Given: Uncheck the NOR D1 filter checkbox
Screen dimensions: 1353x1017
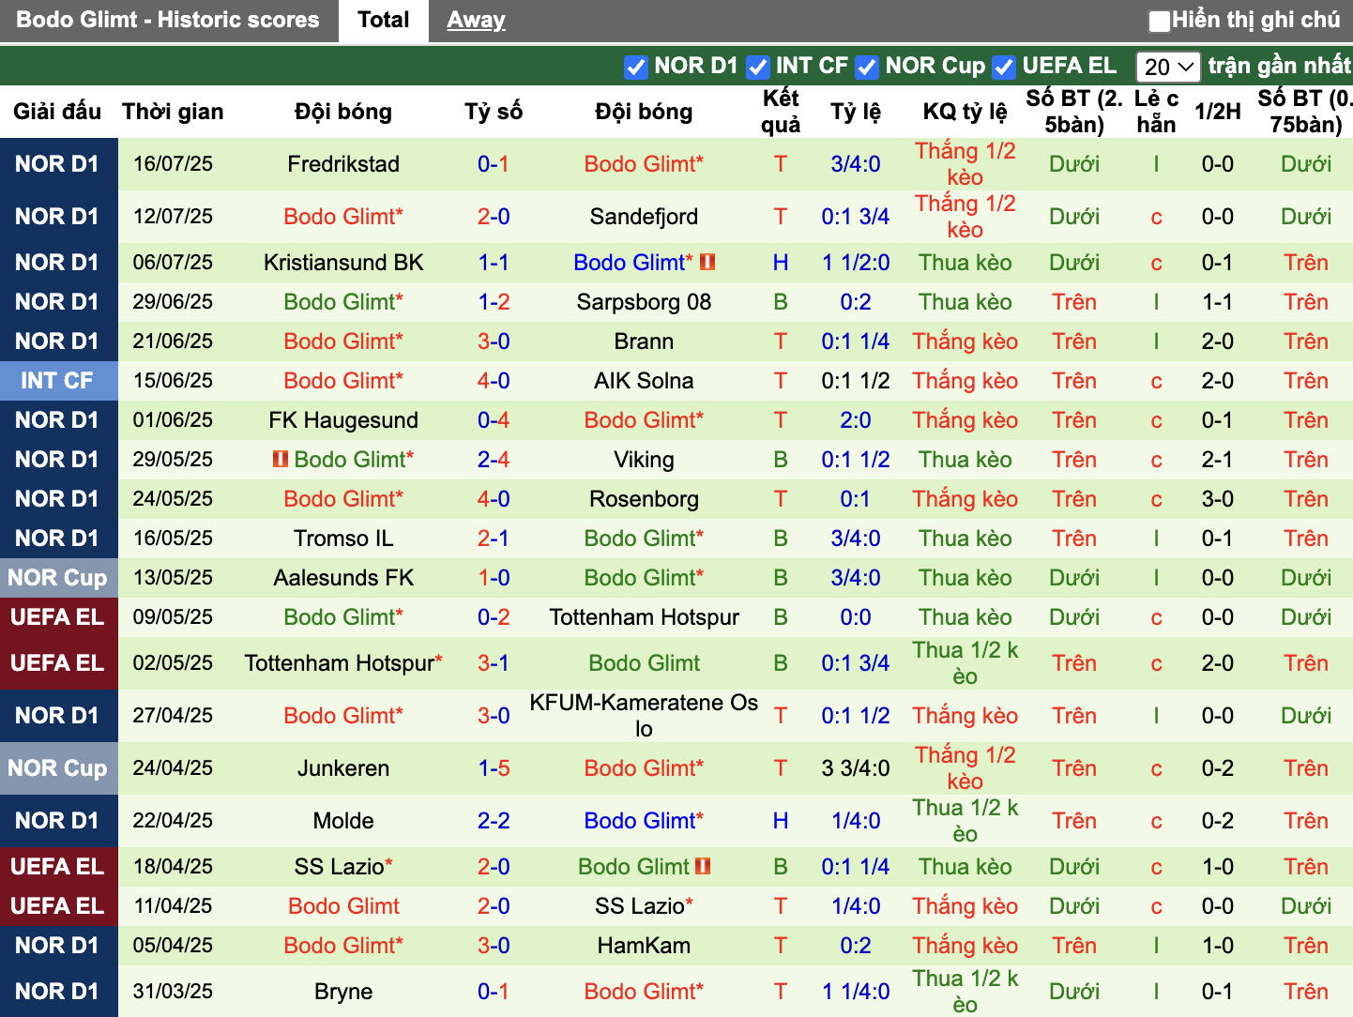Looking at the screenshot, I should [x=636, y=67].
